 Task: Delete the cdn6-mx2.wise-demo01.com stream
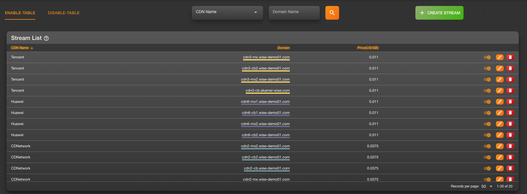510,124
